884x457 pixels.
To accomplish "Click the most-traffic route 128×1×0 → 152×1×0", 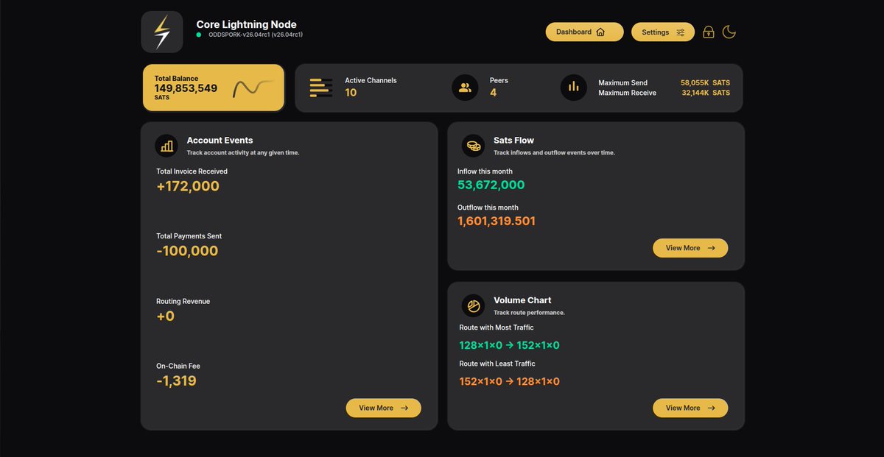I will click(510, 345).
